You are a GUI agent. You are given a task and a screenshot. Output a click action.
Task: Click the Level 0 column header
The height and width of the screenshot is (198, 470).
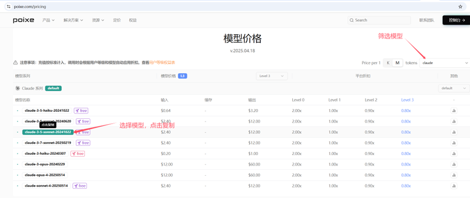298,100
